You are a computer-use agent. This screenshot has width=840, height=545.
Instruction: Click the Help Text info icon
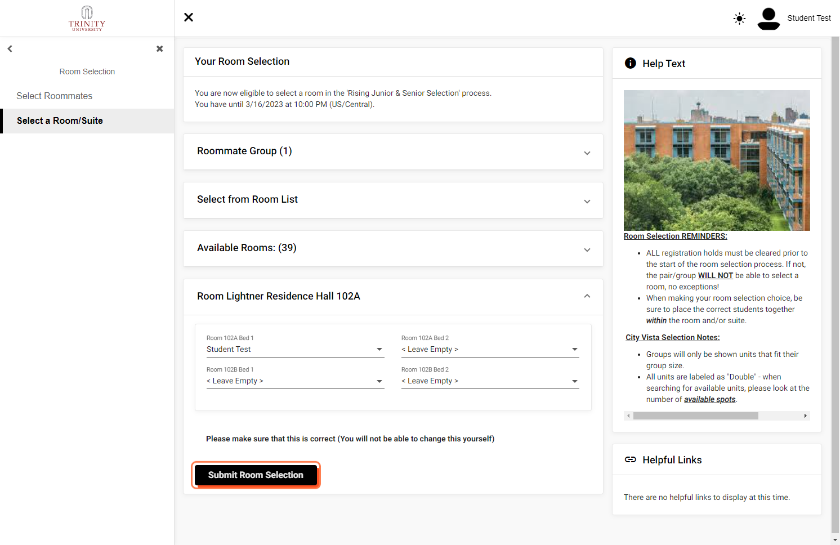coord(631,64)
